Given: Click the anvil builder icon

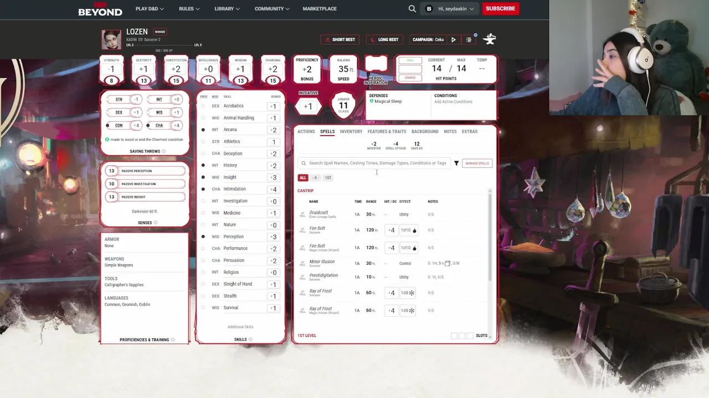Looking at the screenshot, I should click(x=489, y=39).
